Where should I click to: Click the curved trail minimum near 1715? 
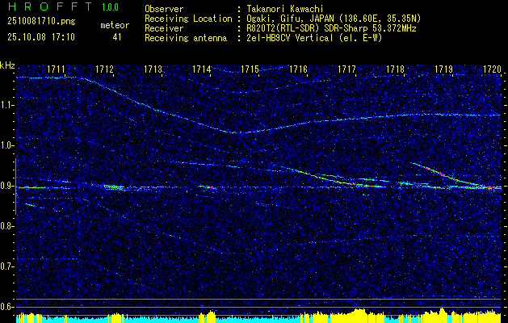[238, 132]
